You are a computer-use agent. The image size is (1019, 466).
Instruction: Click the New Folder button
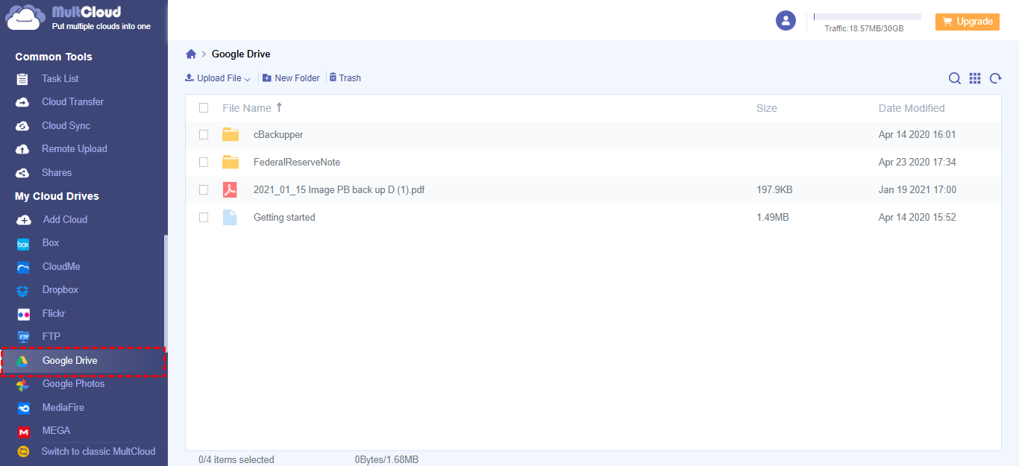tap(291, 78)
